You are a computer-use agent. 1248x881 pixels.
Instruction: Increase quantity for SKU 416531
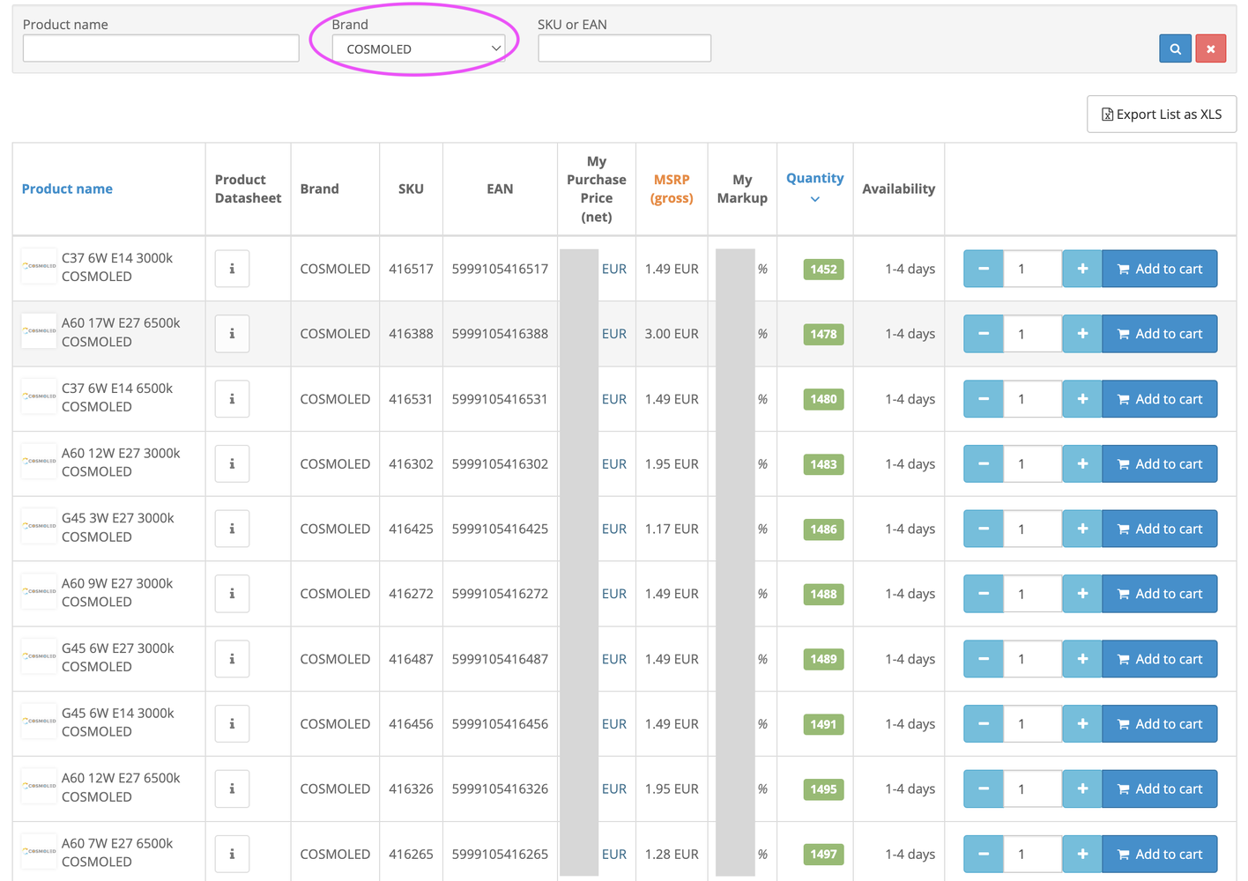point(1082,399)
